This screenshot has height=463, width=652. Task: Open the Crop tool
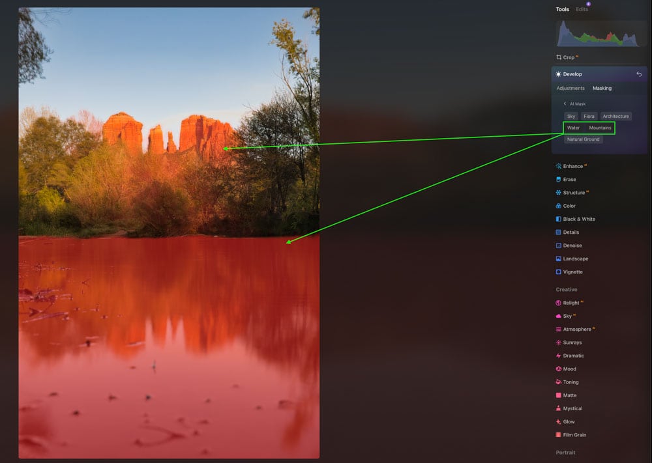pyautogui.click(x=568, y=57)
